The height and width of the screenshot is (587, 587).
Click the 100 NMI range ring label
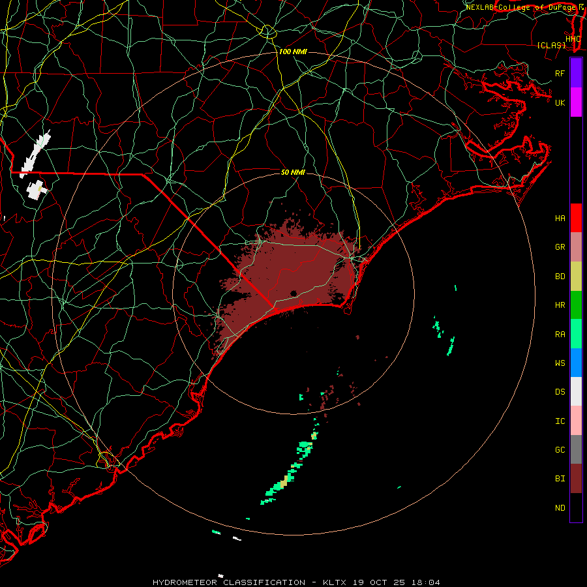click(x=293, y=52)
